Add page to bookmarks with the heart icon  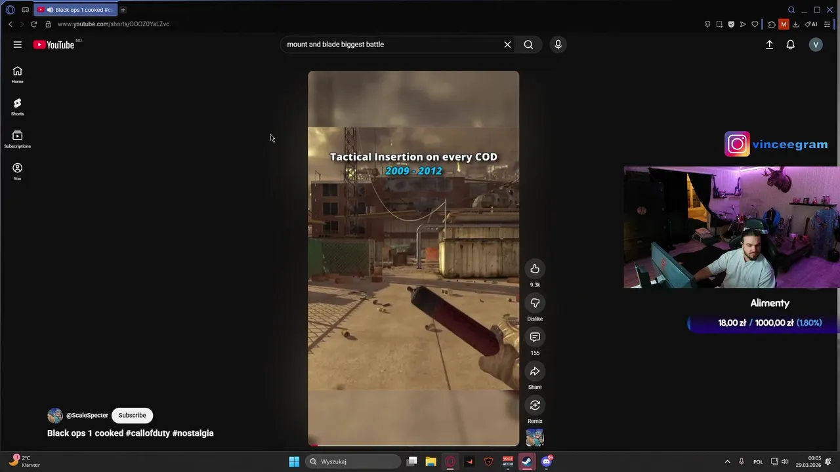click(755, 24)
